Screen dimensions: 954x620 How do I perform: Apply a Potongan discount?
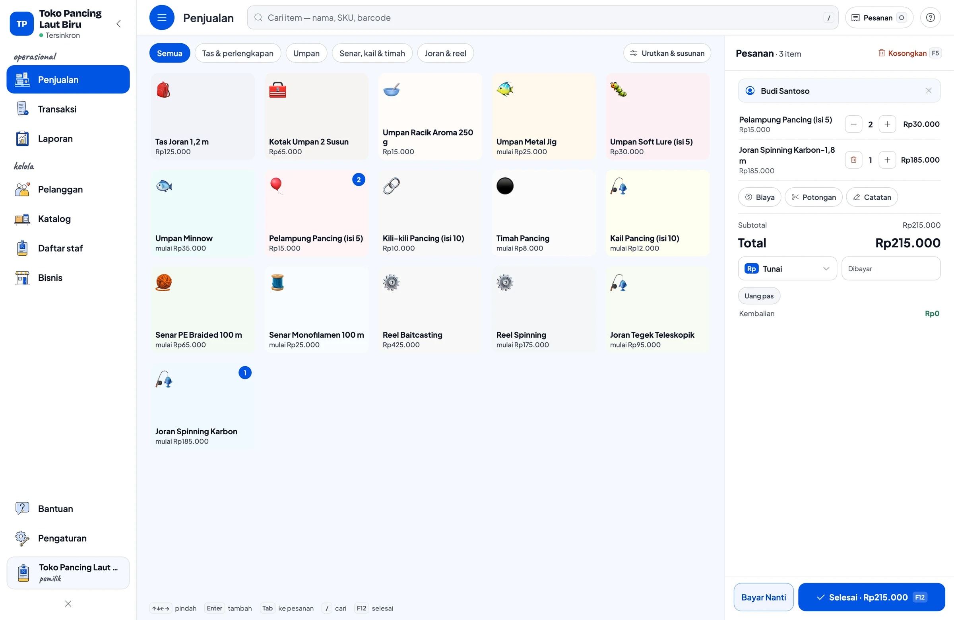click(x=813, y=197)
